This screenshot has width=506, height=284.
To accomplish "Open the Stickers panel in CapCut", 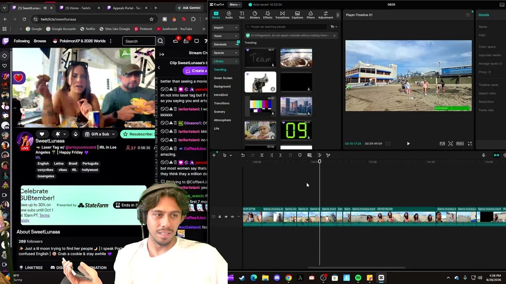I will pyautogui.click(x=255, y=15).
